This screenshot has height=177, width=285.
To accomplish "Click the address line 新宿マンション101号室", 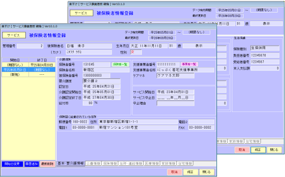I will pos(138,128).
